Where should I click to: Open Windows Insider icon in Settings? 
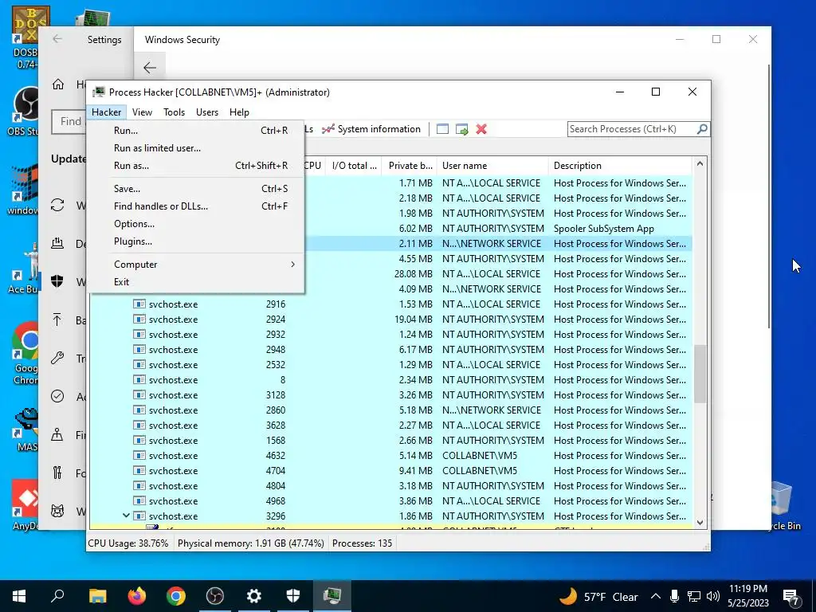(x=57, y=511)
